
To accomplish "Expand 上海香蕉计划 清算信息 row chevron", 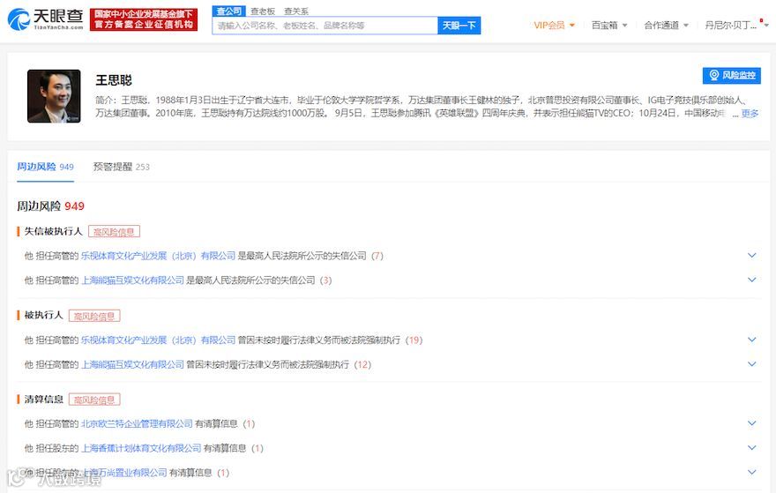I will tap(751, 447).
